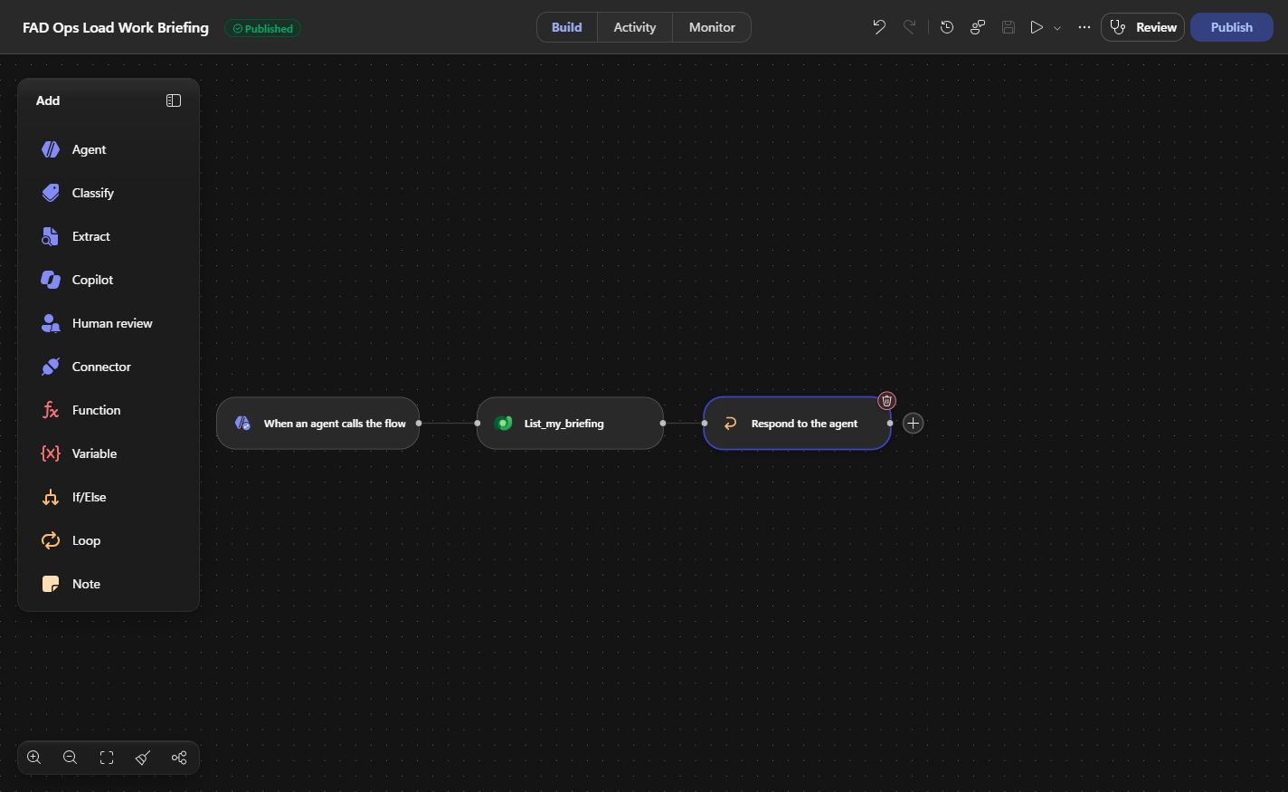Select the 'Respond to the agent' node

797,423
